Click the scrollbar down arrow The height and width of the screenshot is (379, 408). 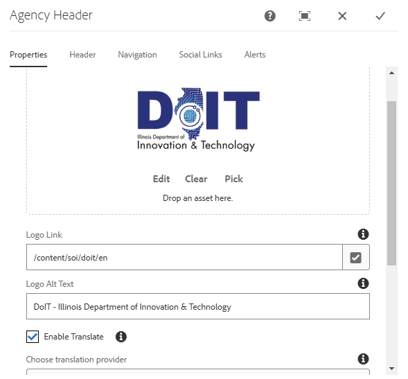391,369
